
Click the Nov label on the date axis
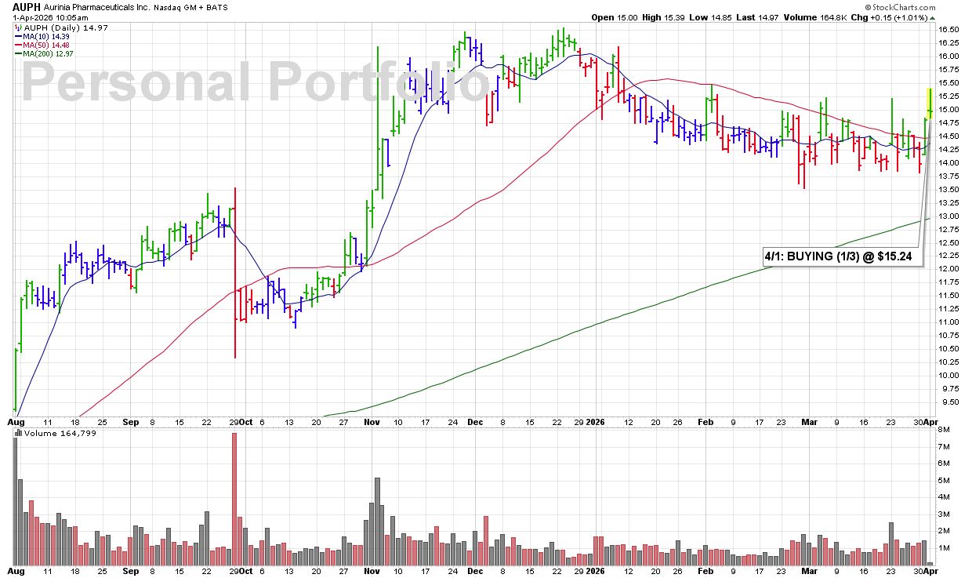click(x=372, y=422)
